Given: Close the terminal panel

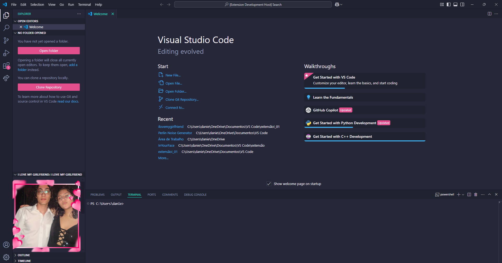Looking at the screenshot, I should pyautogui.click(x=496, y=194).
